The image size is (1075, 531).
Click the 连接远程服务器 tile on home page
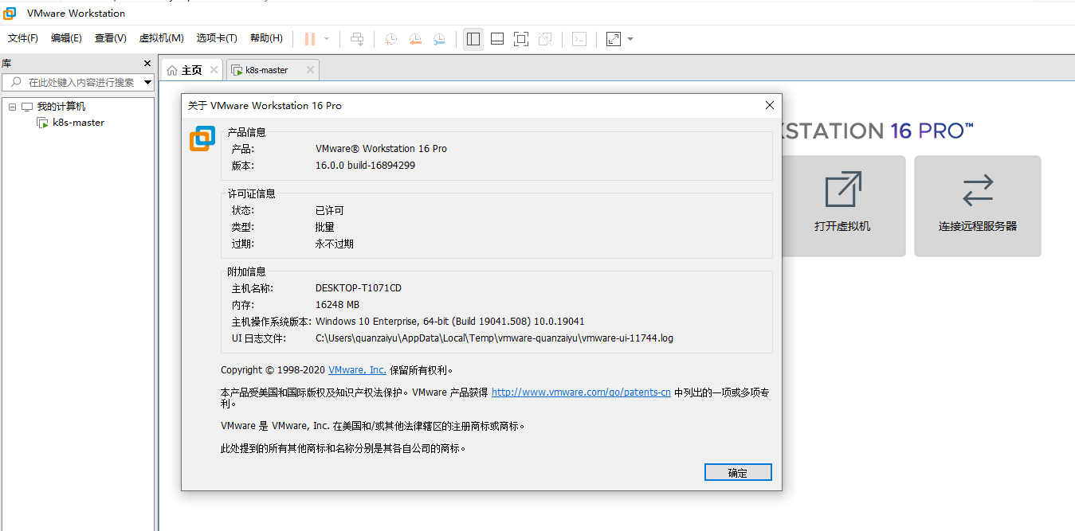(x=978, y=206)
